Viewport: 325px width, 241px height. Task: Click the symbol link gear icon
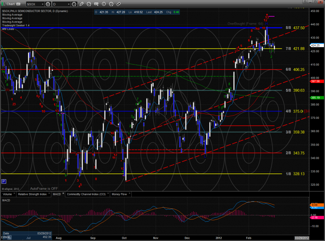click(48, 4)
